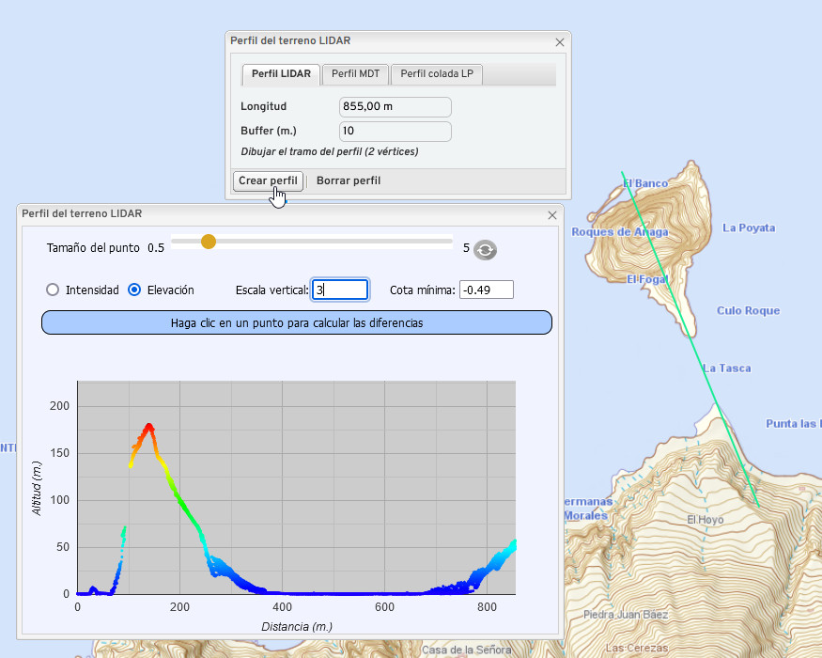
Task: Click the La Tasca label on the map
Action: [726, 368]
